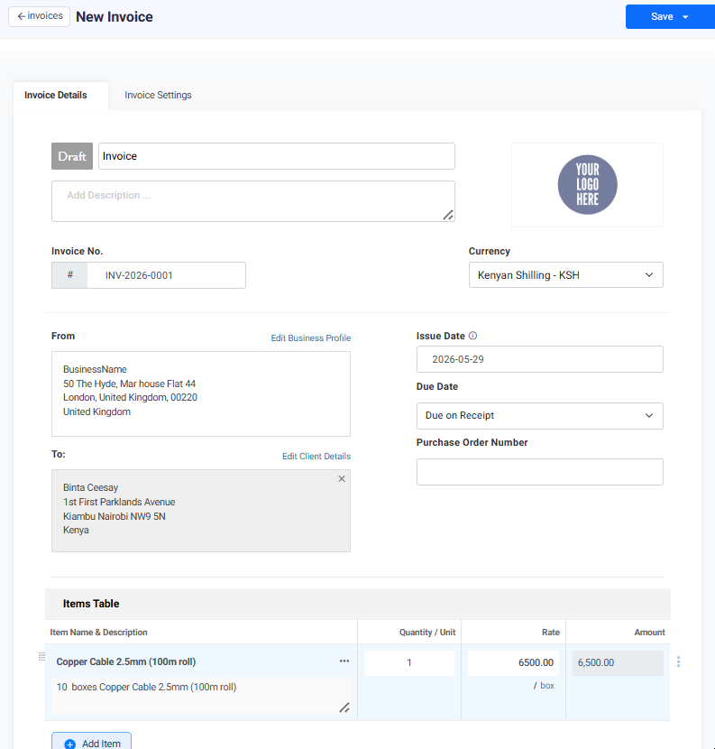
Task: Click item description resize grip icon
Action: (x=344, y=707)
